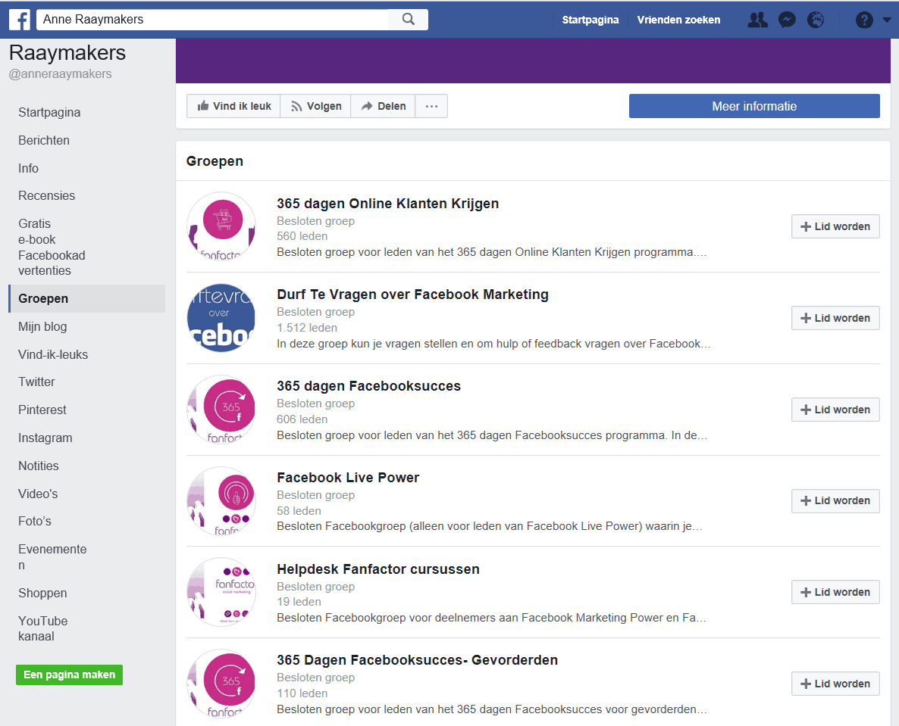Like the page with Vind ik leuk
Screen dimensions: 899x726
click(x=234, y=107)
